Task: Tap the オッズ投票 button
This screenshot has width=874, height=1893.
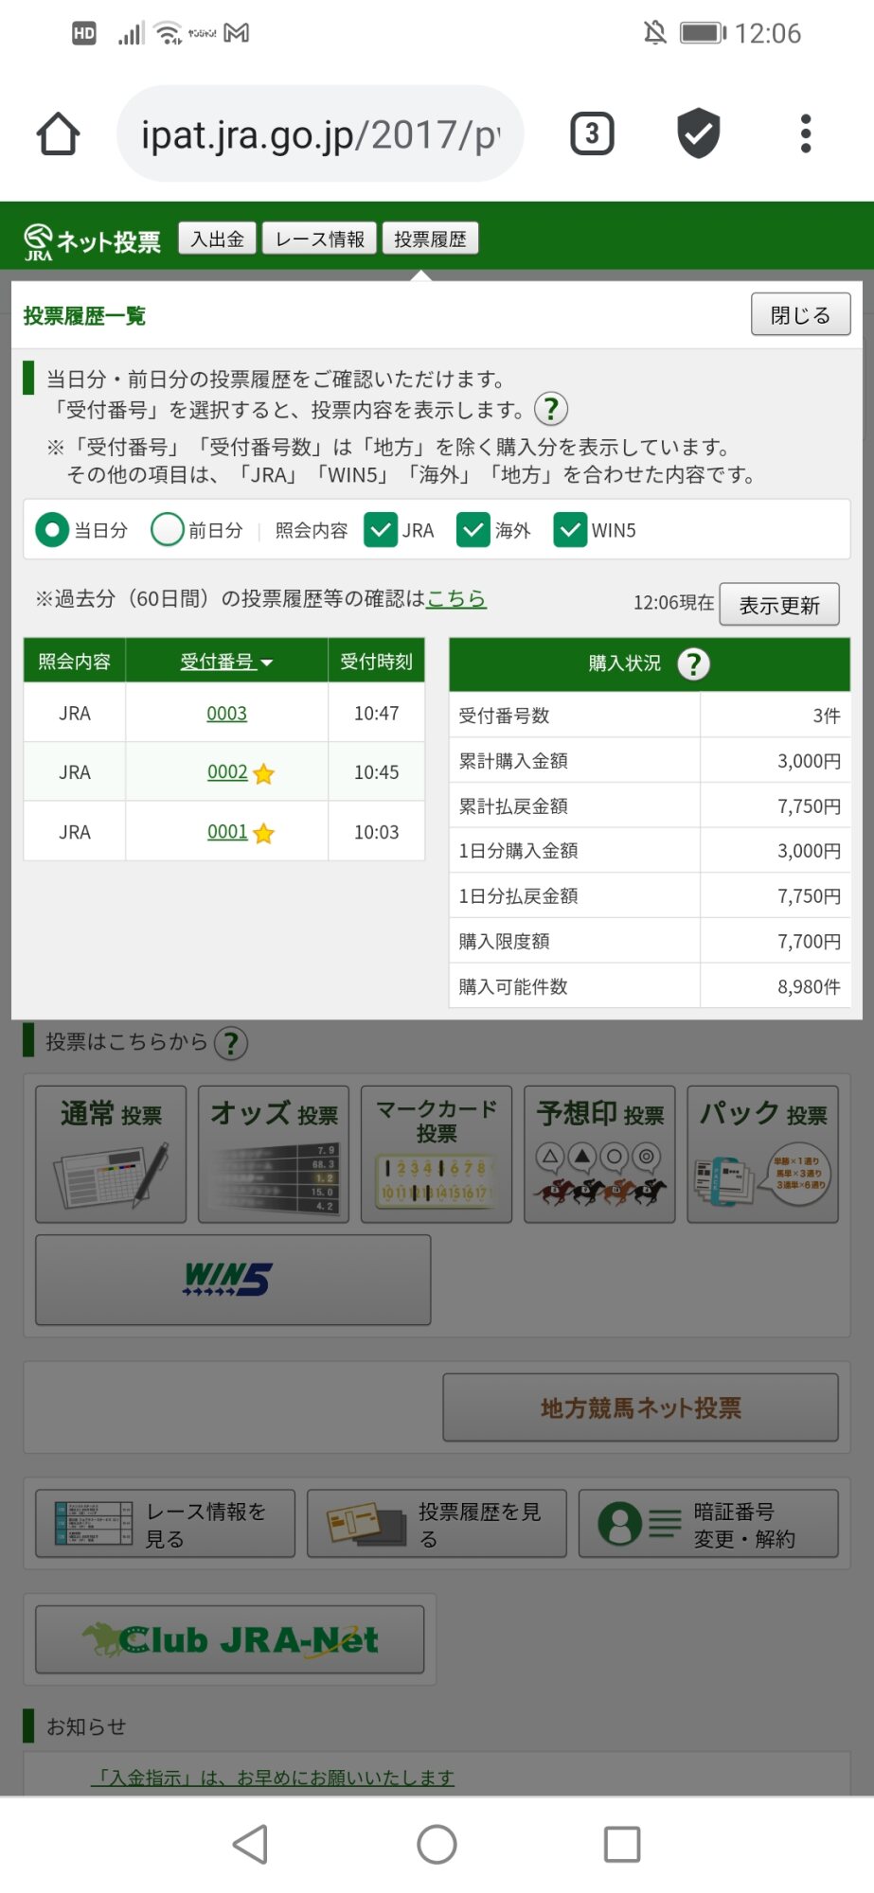Action: point(274,1155)
